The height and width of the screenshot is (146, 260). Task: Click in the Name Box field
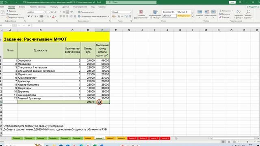[5, 25]
